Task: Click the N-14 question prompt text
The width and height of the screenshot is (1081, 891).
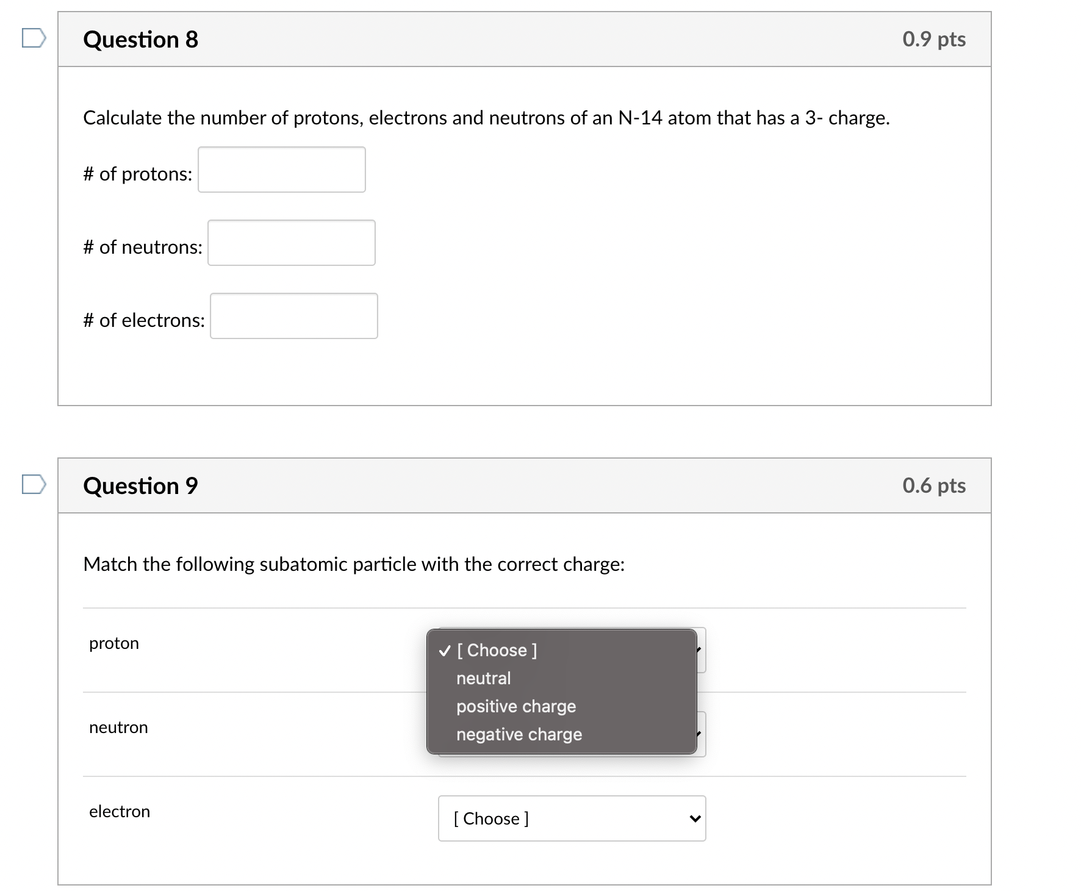Action: pyautogui.click(x=486, y=118)
